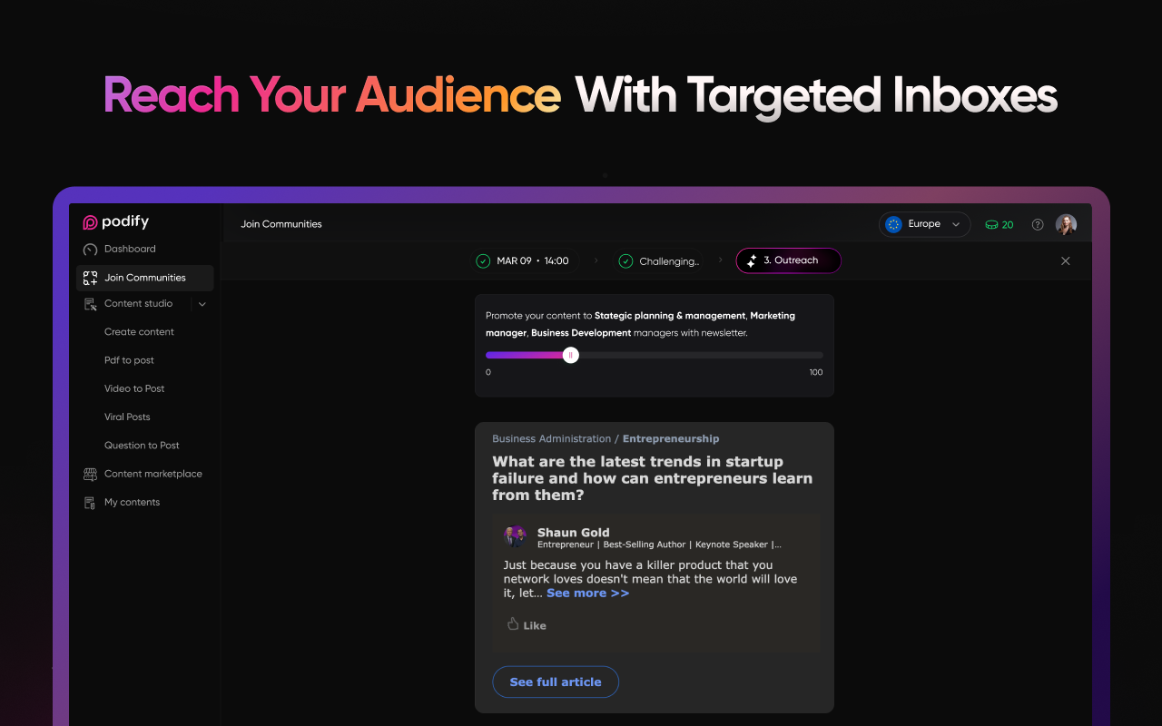The image size is (1162, 726).
Task: Open the Europe region dropdown
Action: tap(924, 224)
